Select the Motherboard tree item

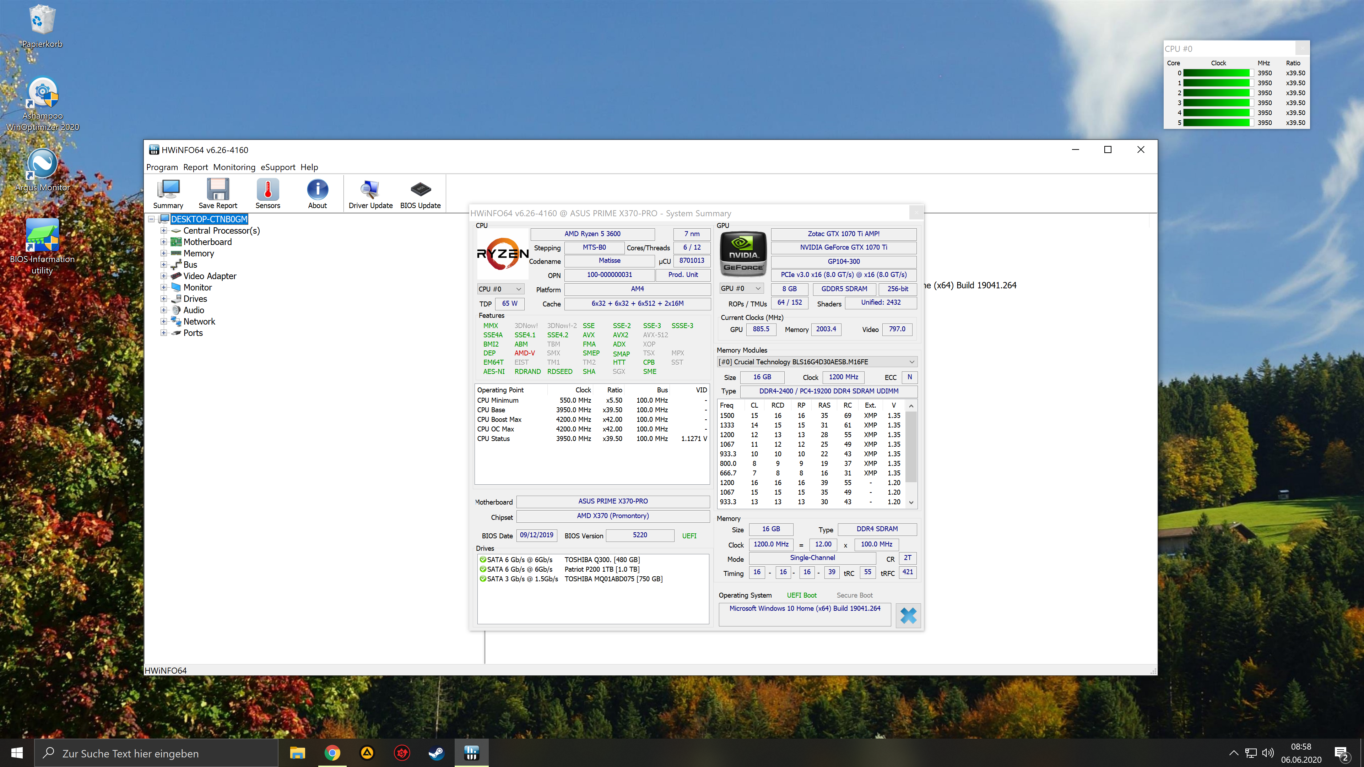coord(207,242)
